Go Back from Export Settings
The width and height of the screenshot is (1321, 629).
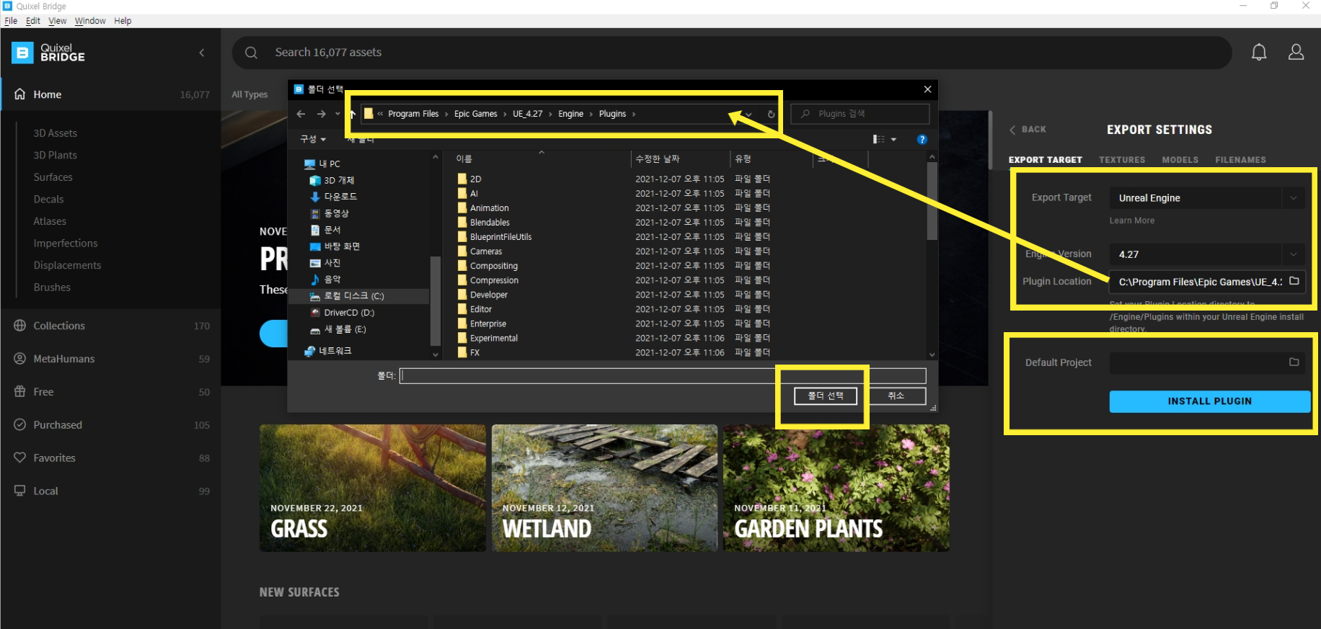(1028, 130)
